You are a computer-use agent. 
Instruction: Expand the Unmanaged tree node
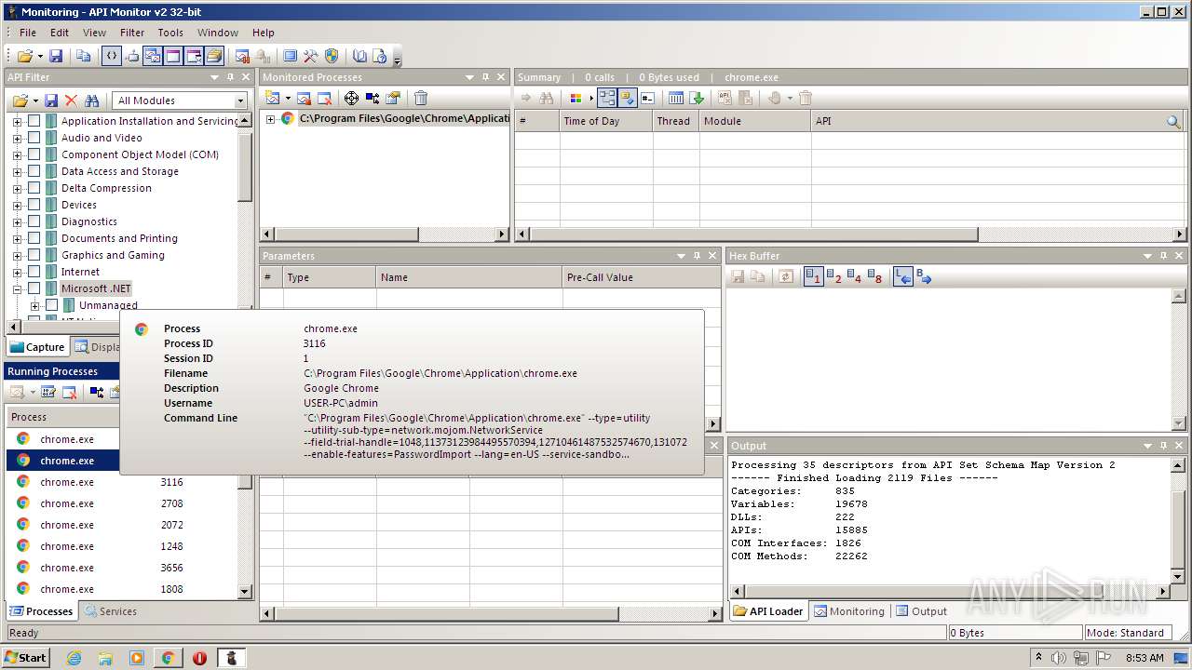coord(34,305)
